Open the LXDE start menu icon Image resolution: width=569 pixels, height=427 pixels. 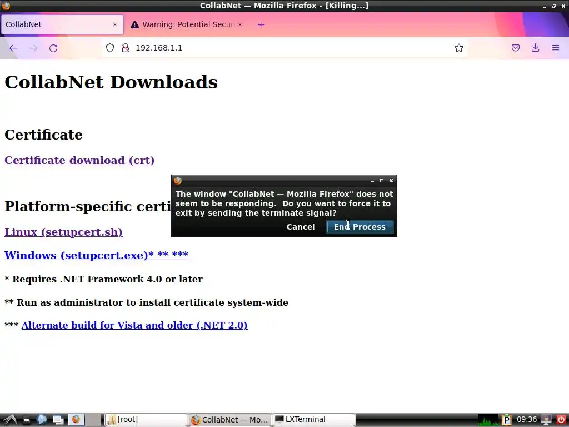pos(10,420)
